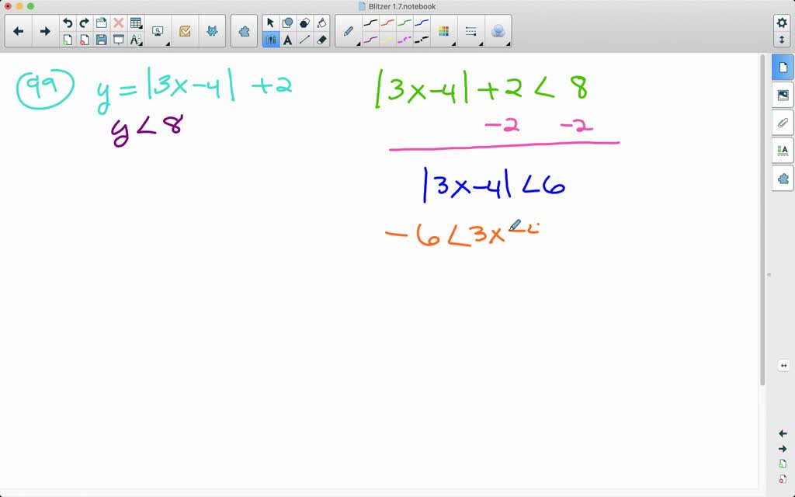Toggle the Screen Shade on the page
This screenshot has height=497, width=795.
[x=119, y=38]
